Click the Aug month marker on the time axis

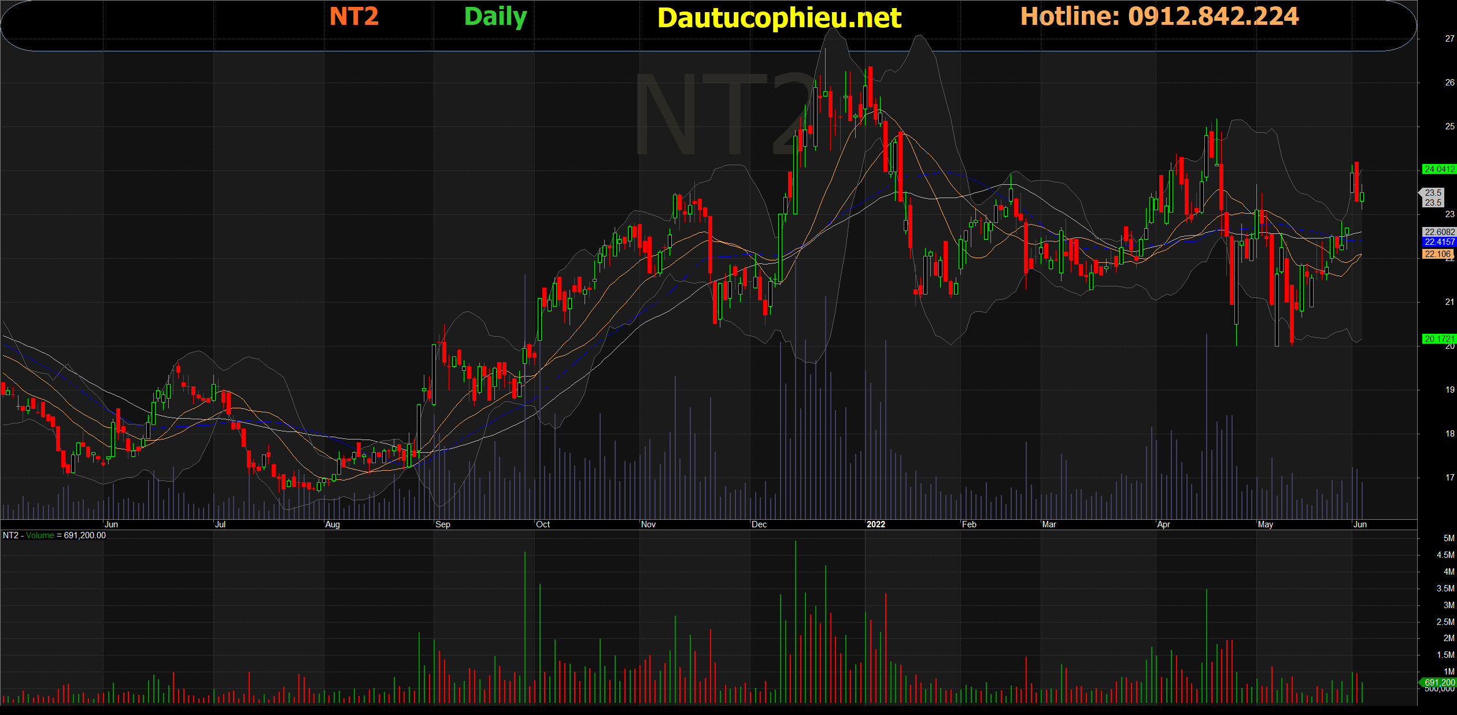pyautogui.click(x=332, y=524)
